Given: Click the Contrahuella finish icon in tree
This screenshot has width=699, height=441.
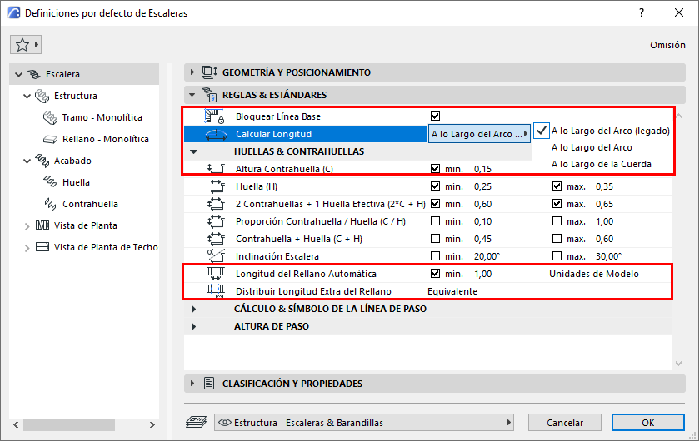Looking at the screenshot, I should point(50,204).
